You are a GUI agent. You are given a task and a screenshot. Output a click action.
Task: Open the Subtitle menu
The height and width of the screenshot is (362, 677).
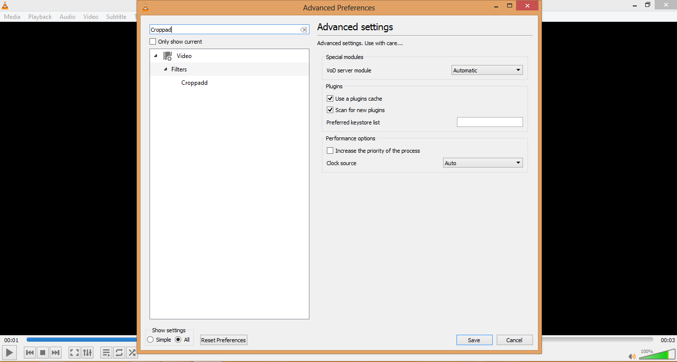pyautogui.click(x=116, y=17)
